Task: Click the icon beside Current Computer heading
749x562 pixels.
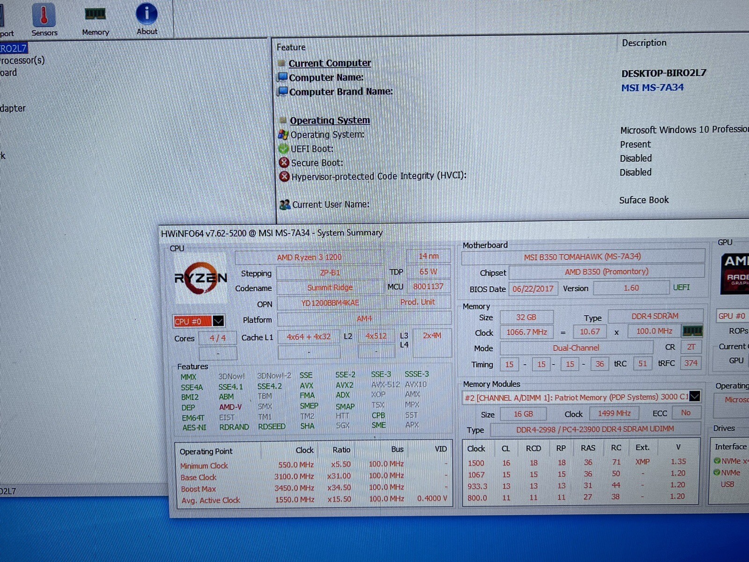Action: click(x=281, y=63)
